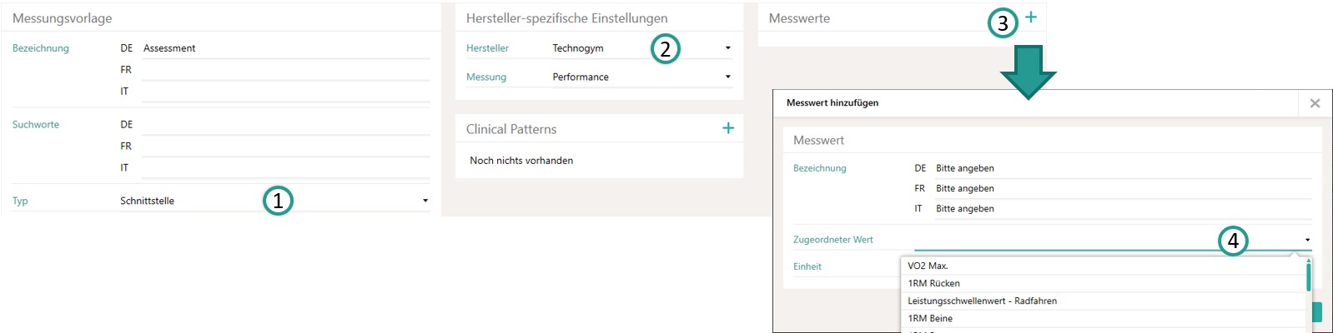Focus the Messwert FR Bitte angeben field
This screenshot has width=1333, height=333.
(x=1123, y=188)
